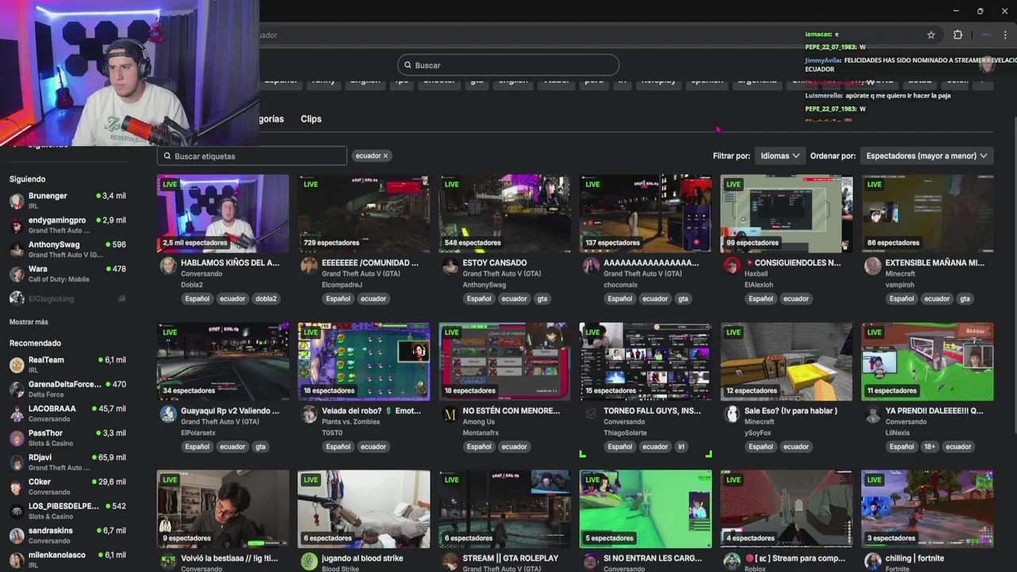Select the AnthonySwag row in the Siguiendo sidebar
This screenshot has width=1017, height=572.
point(68,249)
